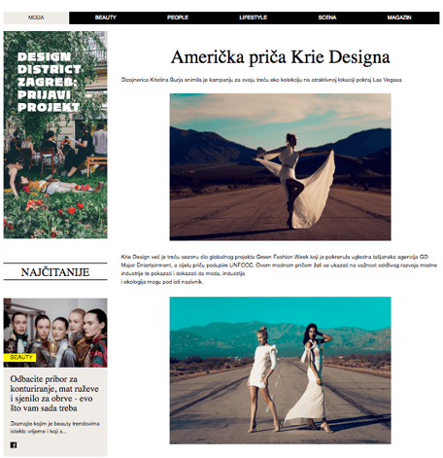Click the garden flowers area of banner
This screenshot has height=458, width=443.
(x=55, y=214)
